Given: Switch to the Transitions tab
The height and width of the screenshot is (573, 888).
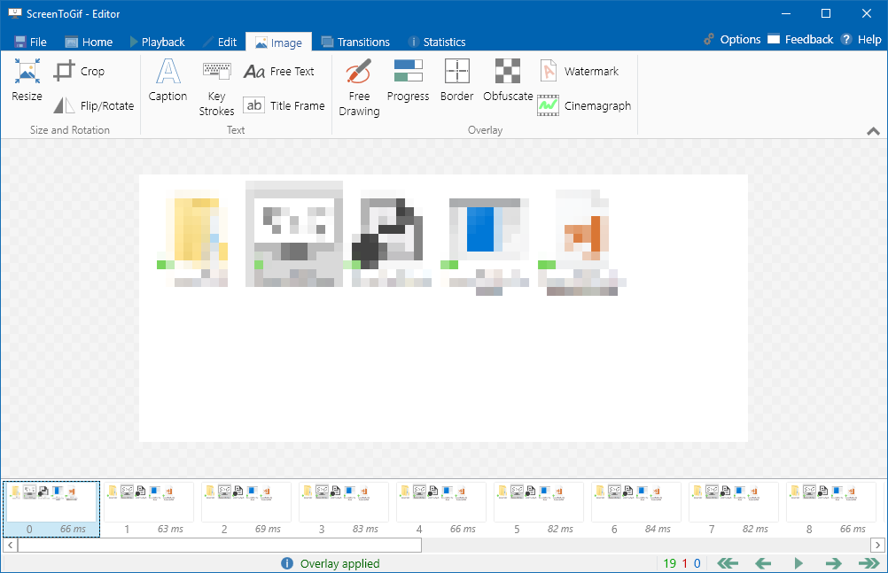Looking at the screenshot, I should point(355,42).
